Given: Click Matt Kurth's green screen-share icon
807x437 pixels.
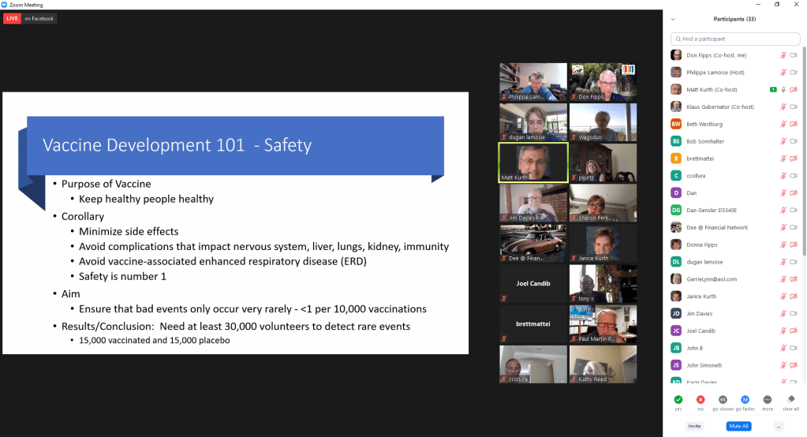Looking at the screenshot, I should (x=773, y=89).
